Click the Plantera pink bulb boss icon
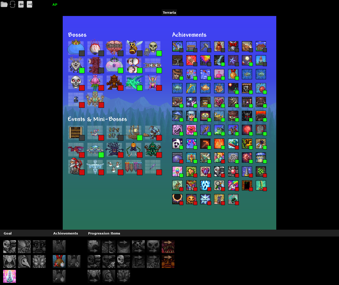Screen dimensions: 339x285 point(95,82)
